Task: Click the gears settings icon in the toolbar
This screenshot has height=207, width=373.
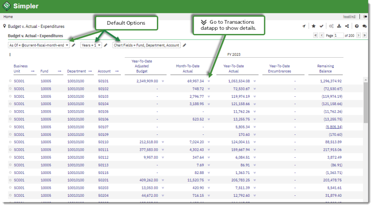Action: click(x=331, y=26)
